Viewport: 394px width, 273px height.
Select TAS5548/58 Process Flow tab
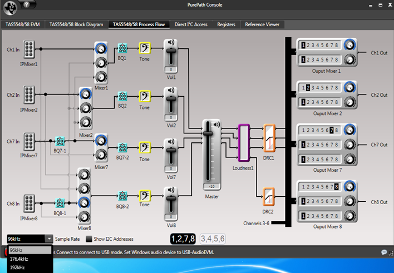(139, 24)
